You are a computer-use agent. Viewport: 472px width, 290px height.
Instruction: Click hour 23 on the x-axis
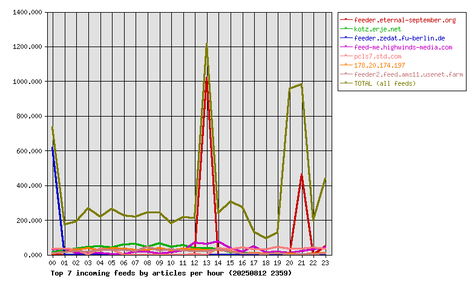325,263
